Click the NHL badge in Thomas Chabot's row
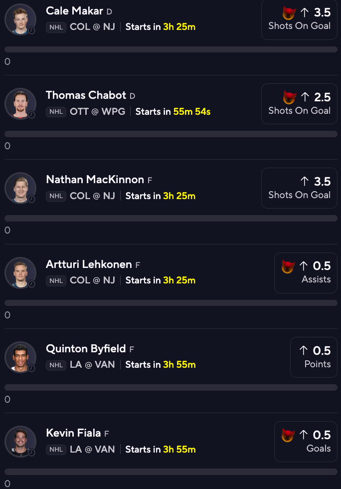This screenshot has height=489, width=341. [x=56, y=112]
